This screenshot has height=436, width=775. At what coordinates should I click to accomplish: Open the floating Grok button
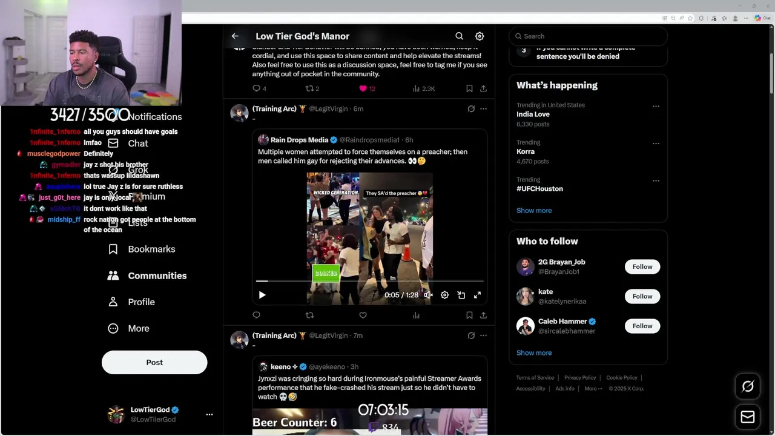(x=748, y=386)
